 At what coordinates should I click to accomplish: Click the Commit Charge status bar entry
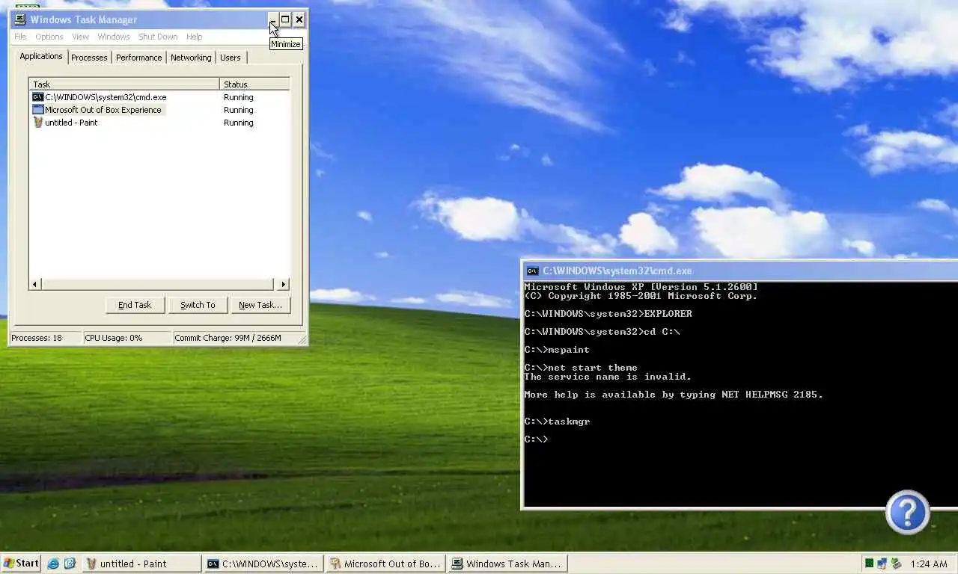pyautogui.click(x=236, y=338)
